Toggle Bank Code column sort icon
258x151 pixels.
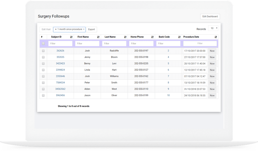pyautogui.click(x=179, y=37)
